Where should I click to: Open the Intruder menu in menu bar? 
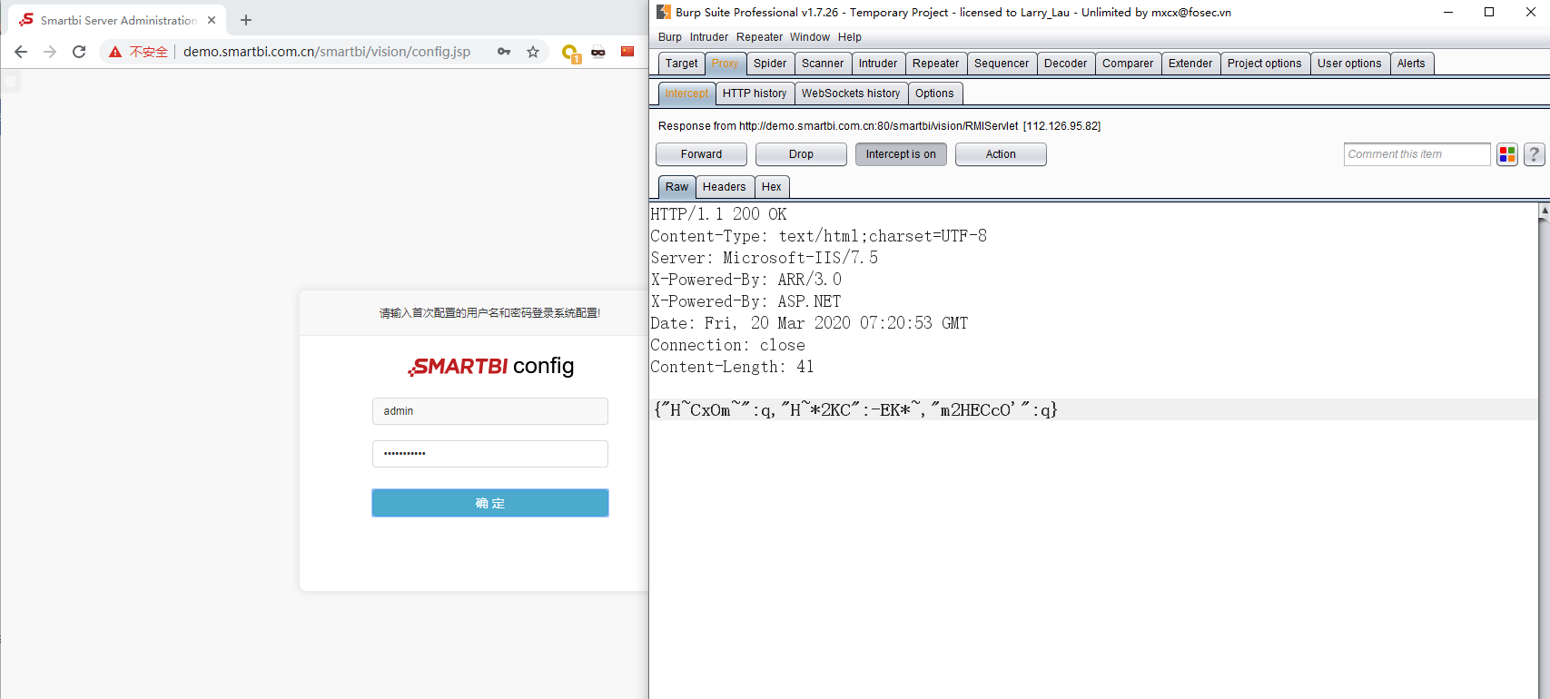(x=708, y=37)
